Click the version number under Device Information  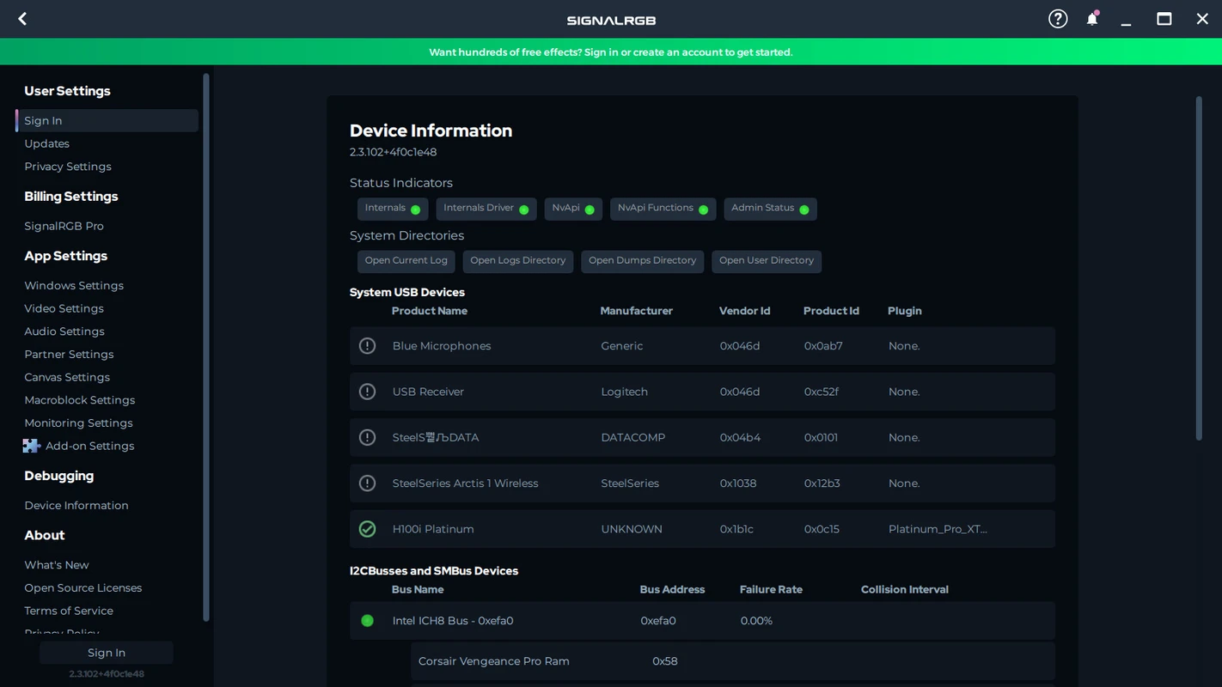tap(393, 152)
